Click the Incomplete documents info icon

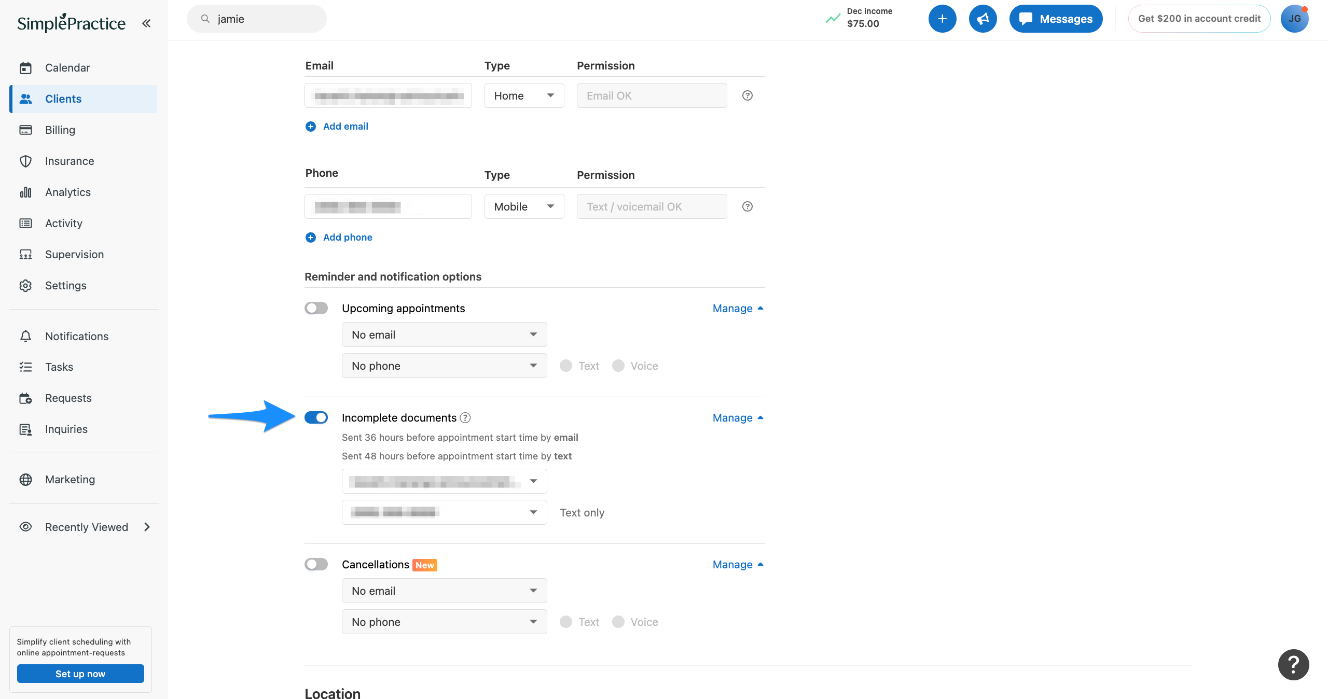coord(465,417)
